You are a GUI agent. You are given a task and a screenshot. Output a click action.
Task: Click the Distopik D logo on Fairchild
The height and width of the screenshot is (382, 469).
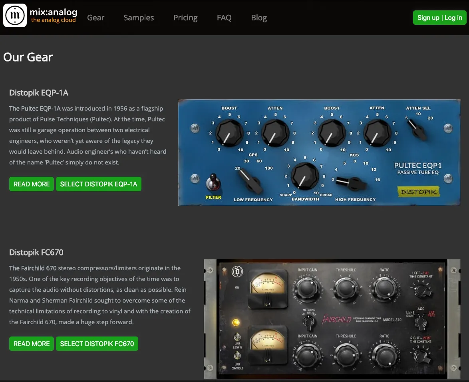pos(237,271)
